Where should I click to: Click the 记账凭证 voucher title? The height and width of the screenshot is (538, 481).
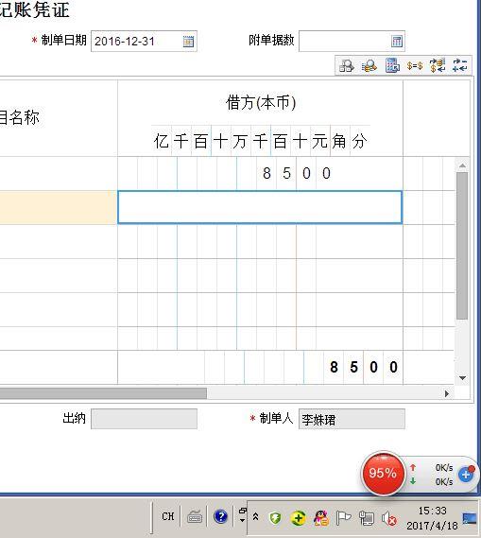(34, 10)
